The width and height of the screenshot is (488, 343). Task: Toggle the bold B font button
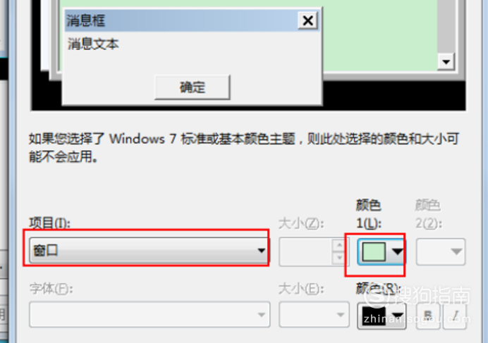coord(428,316)
